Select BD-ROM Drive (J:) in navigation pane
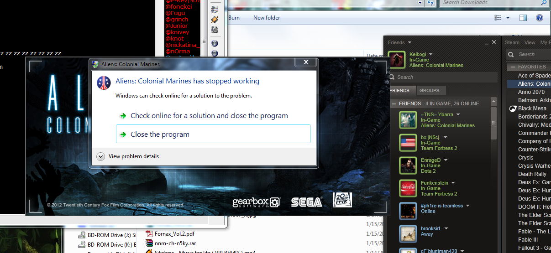This screenshot has width=551, height=253. click(x=107, y=235)
